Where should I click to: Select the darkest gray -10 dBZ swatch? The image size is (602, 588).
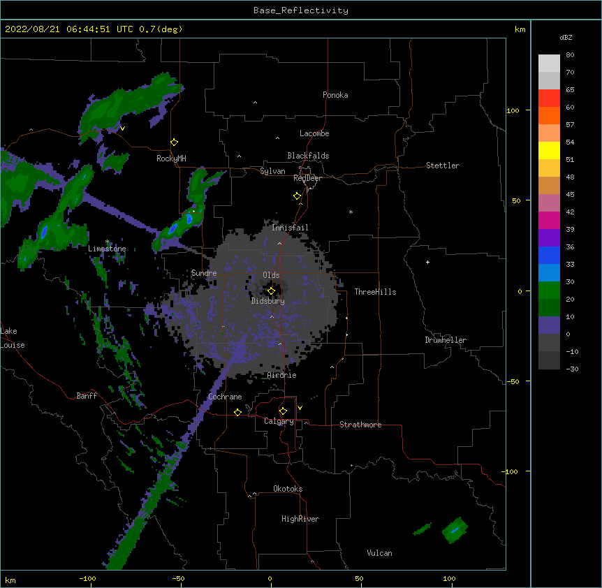[x=549, y=360]
